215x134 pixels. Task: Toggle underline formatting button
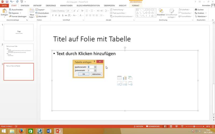point(59,15)
